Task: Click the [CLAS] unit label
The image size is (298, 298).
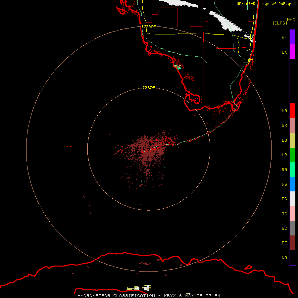Action: (280, 23)
